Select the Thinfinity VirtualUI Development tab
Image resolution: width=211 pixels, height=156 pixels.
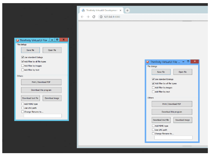pos(102,10)
